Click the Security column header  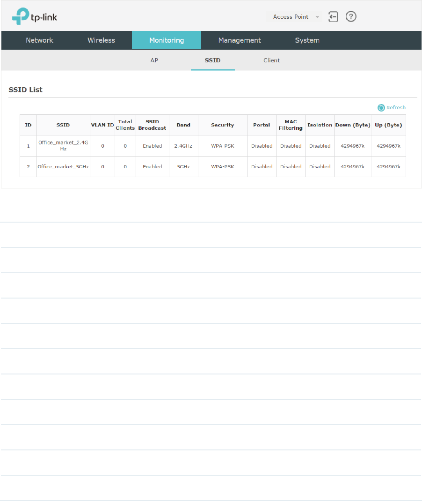(x=223, y=125)
